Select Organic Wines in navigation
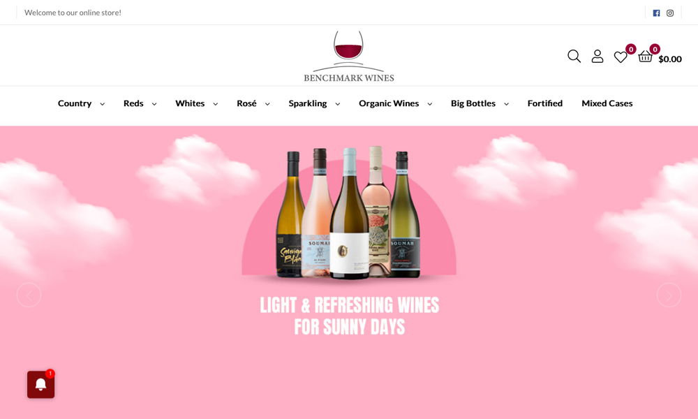Screen dimensions: 698x419 tap(389, 103)
